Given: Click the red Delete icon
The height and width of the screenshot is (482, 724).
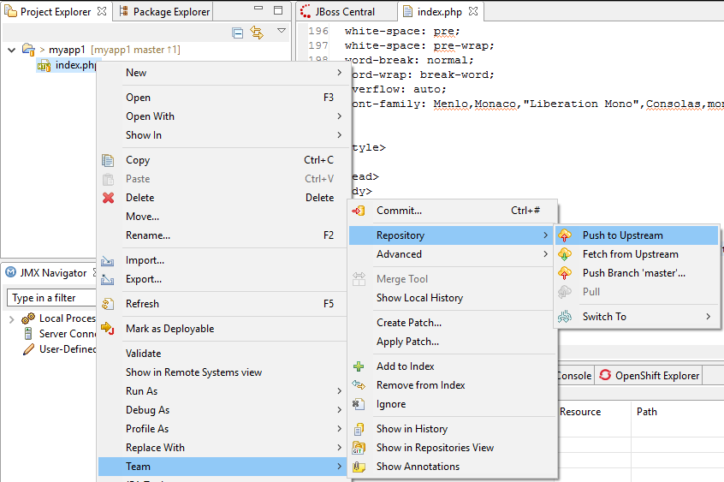Looking at the screenshot, I should click(108, 198).
